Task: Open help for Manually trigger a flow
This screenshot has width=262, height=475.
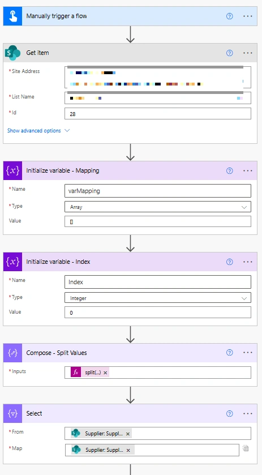Action: click(x=230, y=16)
